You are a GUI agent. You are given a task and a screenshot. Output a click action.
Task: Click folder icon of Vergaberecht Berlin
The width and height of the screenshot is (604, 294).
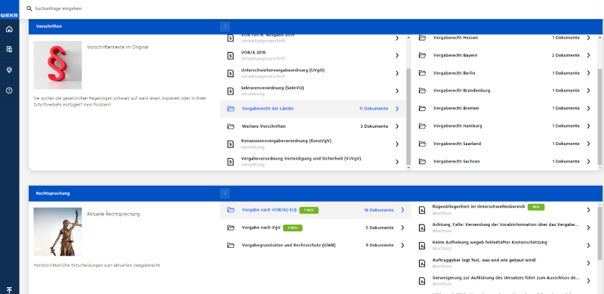[422, 73]
